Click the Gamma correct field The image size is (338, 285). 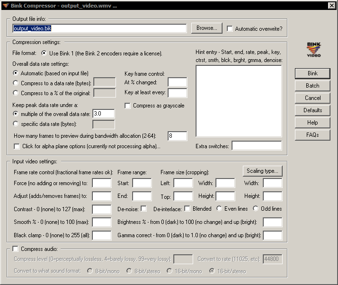(273, 235)
